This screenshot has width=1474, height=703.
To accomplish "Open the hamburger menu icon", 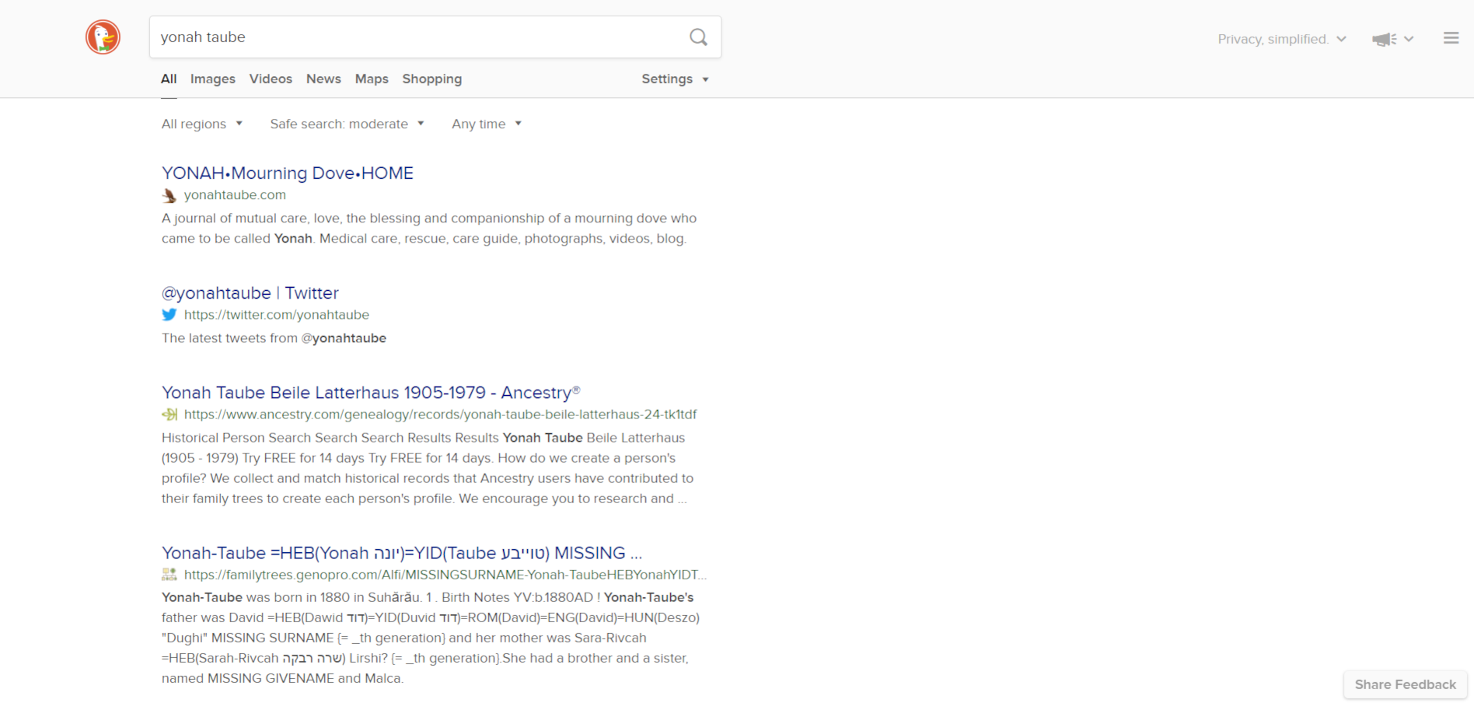I will [x=1451, y=38].
